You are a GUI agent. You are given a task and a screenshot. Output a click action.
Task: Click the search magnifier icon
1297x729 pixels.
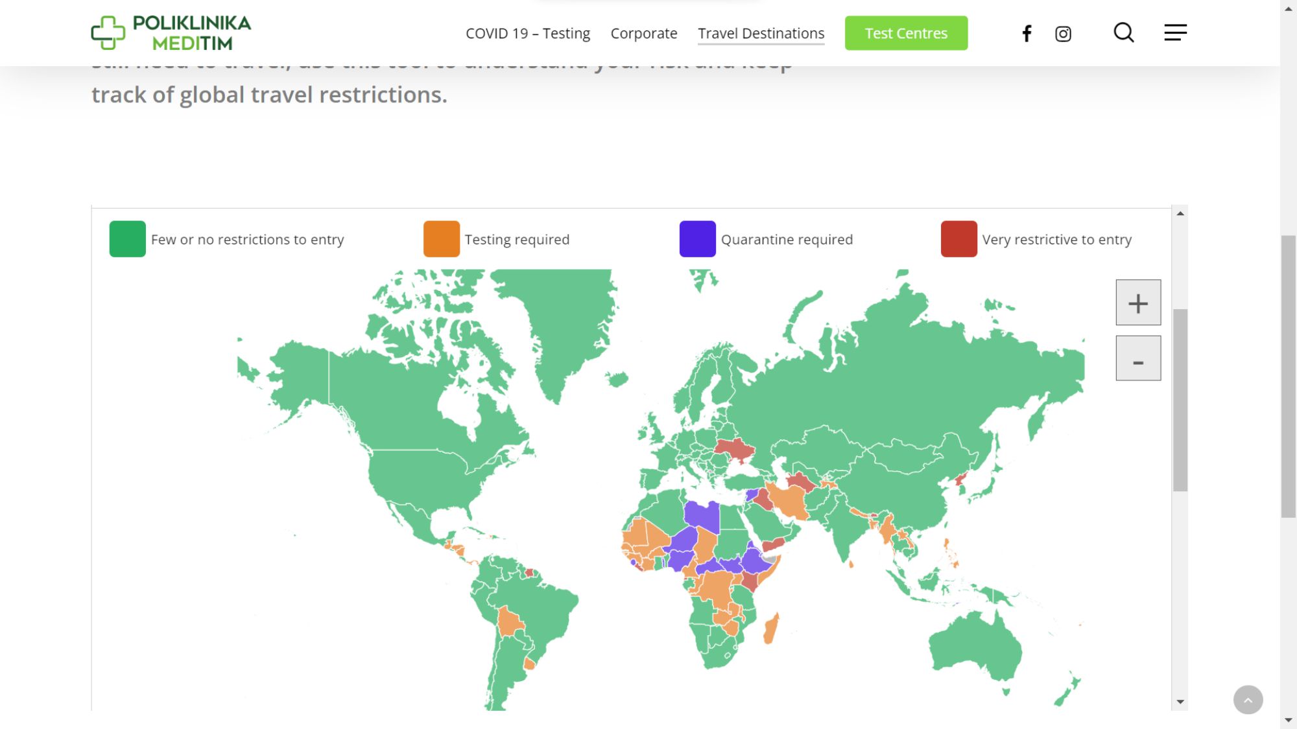pyautogui.click(x=1124, y=32)
